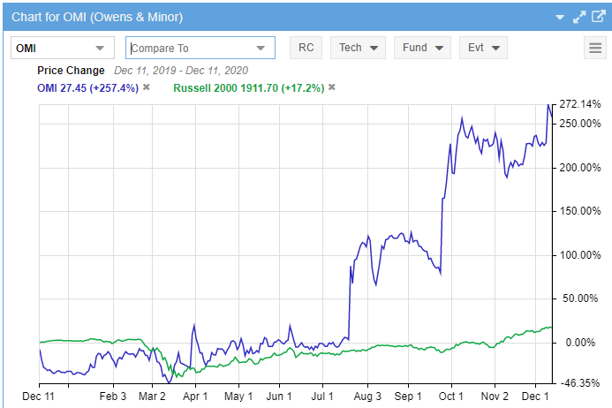Expand the Compare To dropdown arrow
This screenshot has width=612, height=408.
pyautogui.click(x=261, y=49)
